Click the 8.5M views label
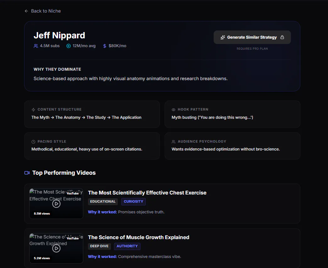Viewport: 328px width, 268px height. tap(42, 214)
